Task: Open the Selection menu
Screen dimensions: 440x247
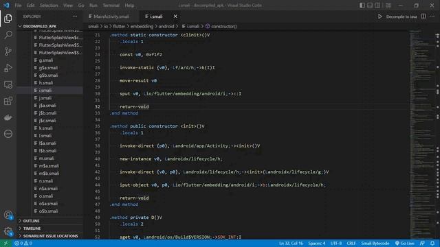Action: coord(49,5)
